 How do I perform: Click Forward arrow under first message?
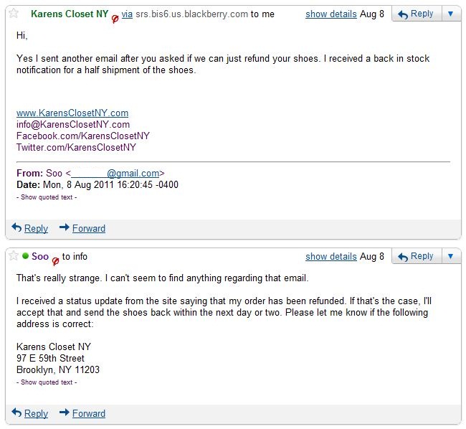(x=82, y=228)
